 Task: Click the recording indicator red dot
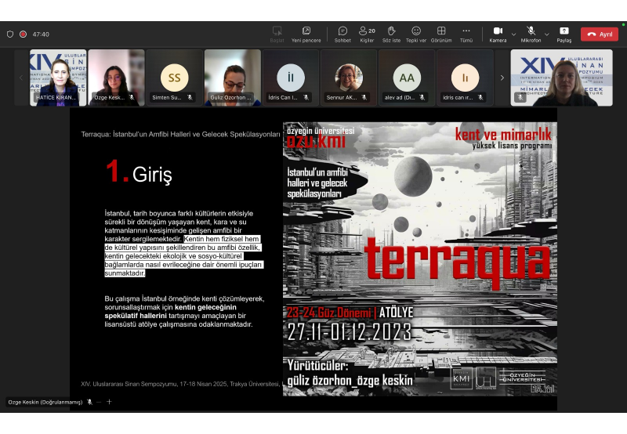pyautogui.click(x=24, y=34)
